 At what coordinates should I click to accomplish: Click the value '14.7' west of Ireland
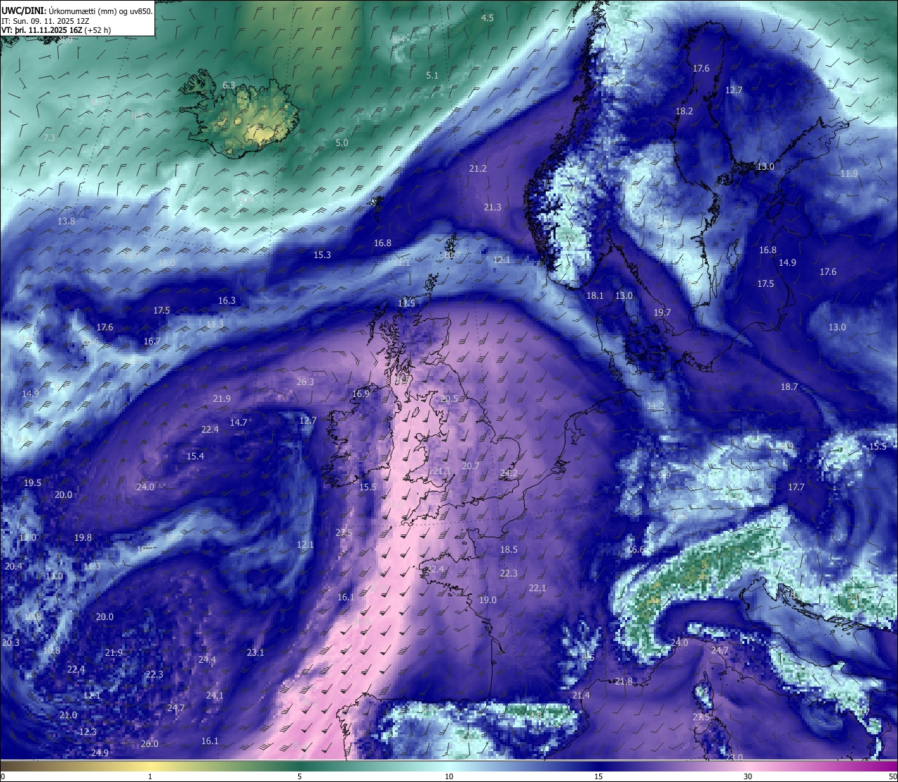click(239, 422)
